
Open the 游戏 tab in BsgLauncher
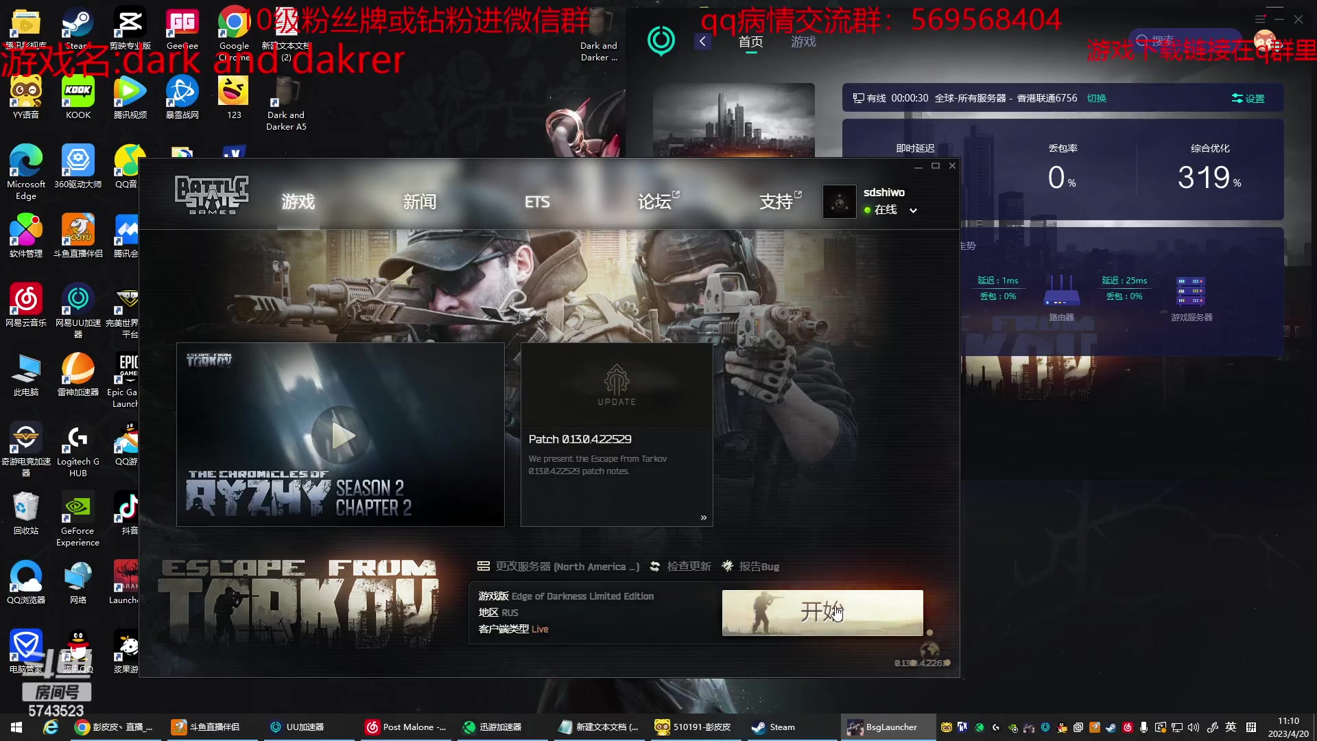click(298, 202)
